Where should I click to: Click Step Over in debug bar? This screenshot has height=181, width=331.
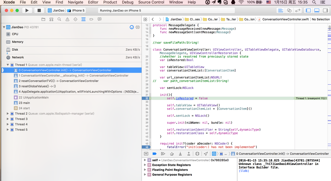(x=172, y=154)
